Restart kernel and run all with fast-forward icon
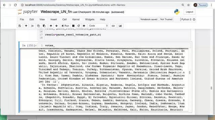 tap(84, 26)
